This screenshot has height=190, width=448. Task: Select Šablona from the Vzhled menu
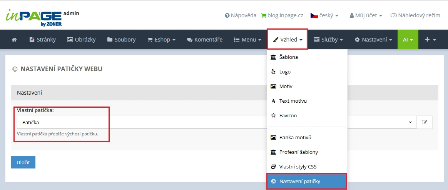point(288,57)
